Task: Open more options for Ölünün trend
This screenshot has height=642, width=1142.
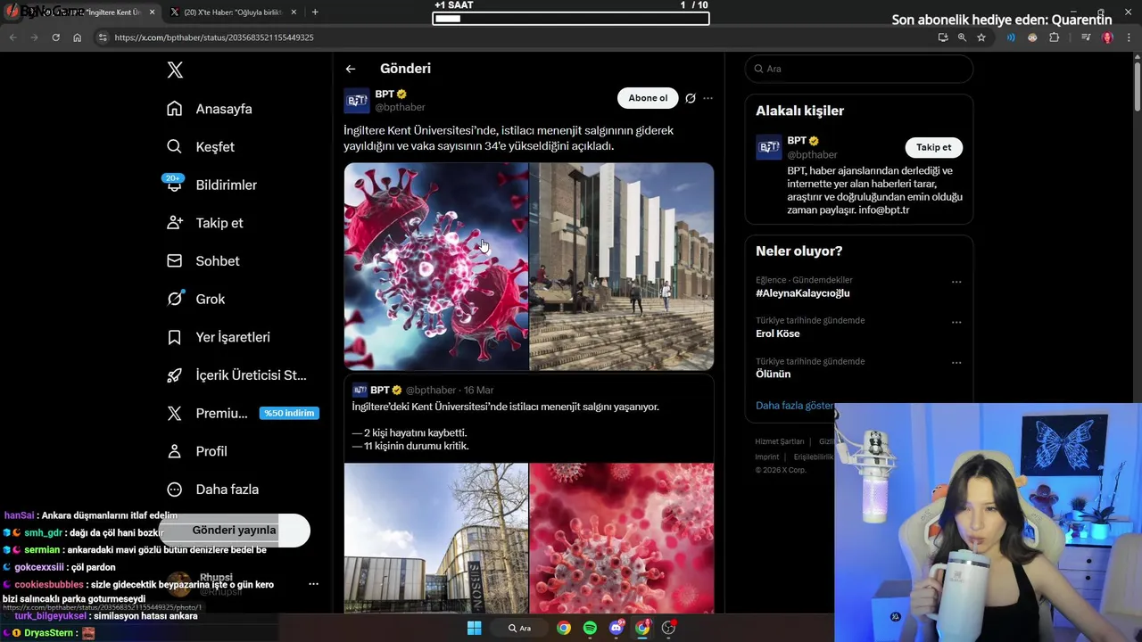Action: coord(956,363)
